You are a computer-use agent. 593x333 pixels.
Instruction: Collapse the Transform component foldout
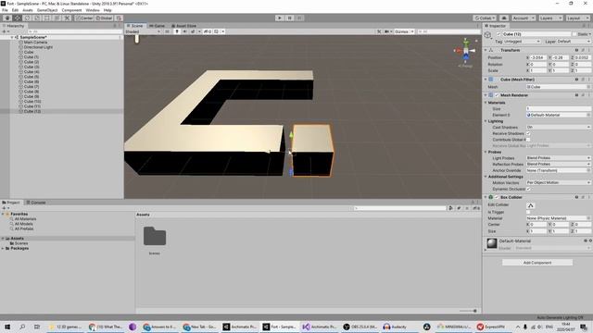486,50
